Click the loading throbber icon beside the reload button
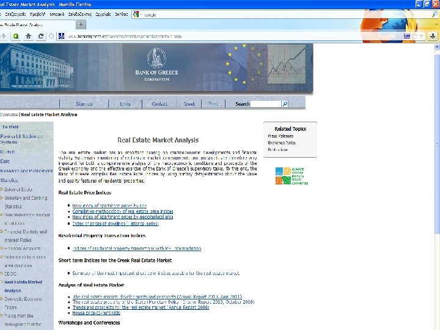 pos(51,36)
